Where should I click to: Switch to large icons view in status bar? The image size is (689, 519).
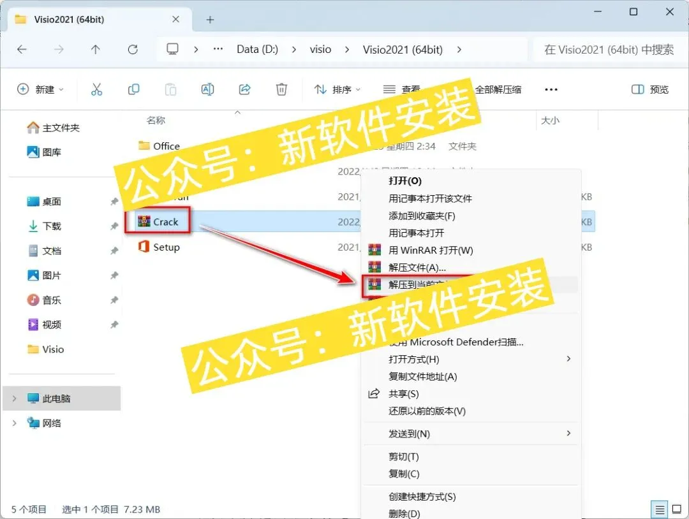[x=677, y=509]
